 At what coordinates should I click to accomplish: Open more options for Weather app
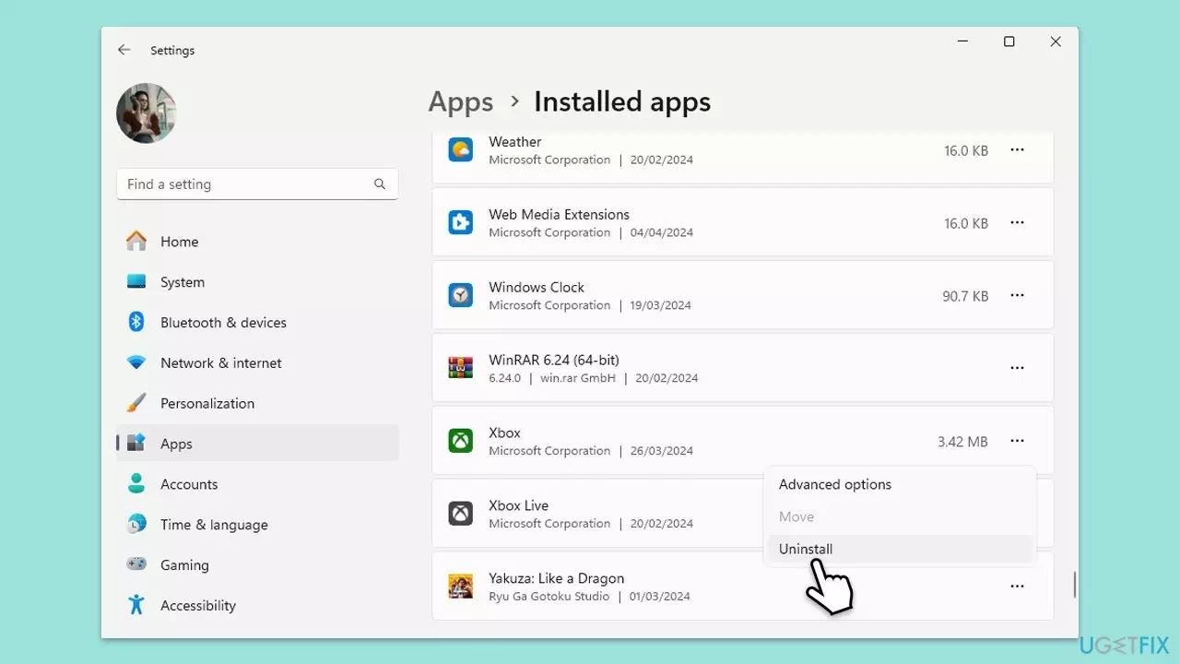pos(1017,150)
